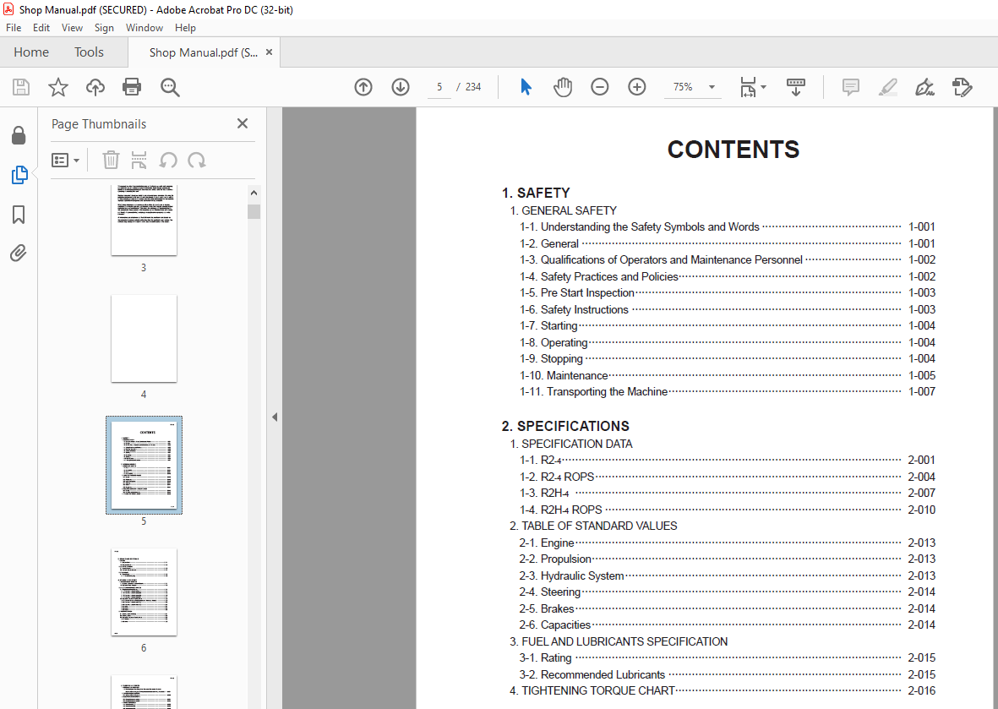Click the thumbnails scrollbar up arrow
Viewport: 998px width, 709px height.
pos(254,193)
